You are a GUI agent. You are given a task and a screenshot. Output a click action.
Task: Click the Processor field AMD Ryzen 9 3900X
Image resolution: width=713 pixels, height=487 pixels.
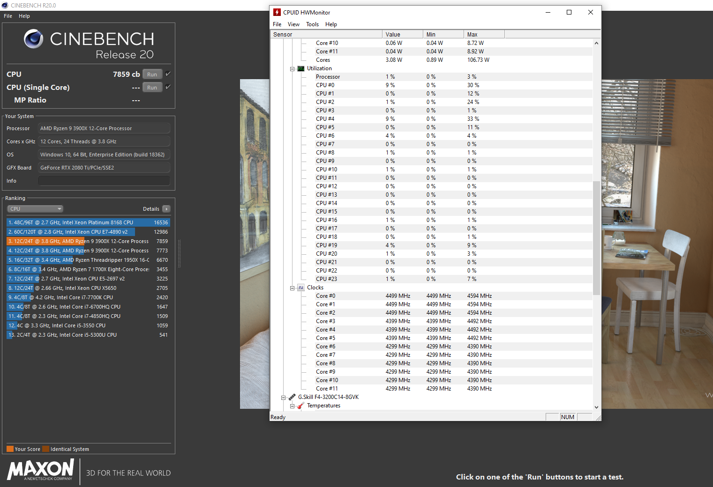(x=104, y=128)
